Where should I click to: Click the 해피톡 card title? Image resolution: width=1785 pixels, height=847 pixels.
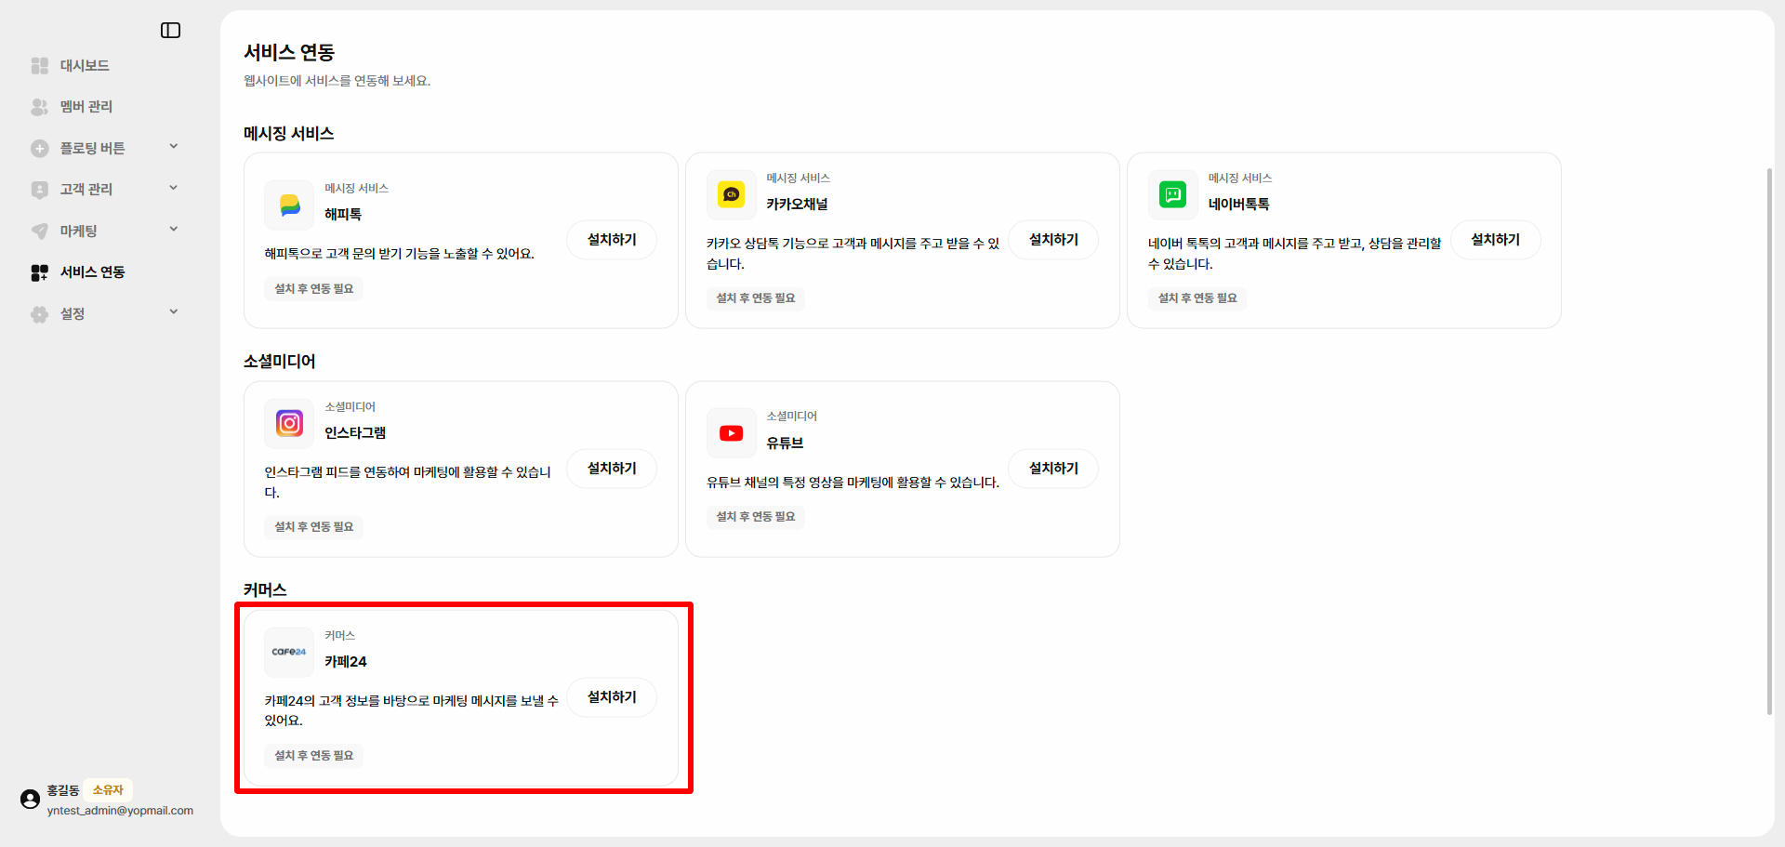coord(343,215)
